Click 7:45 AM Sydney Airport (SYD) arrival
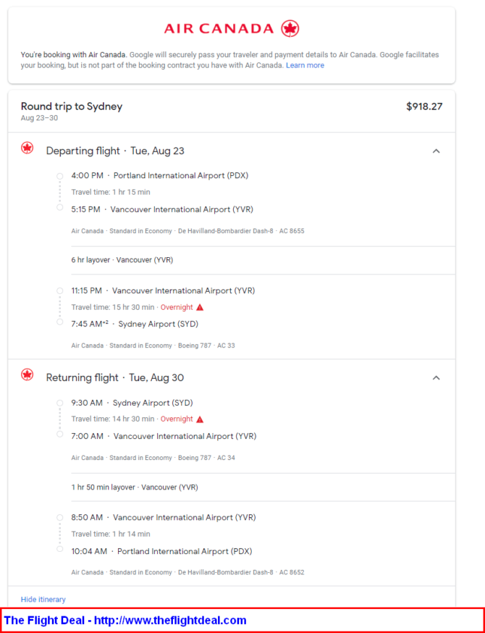Screen dimensions: 485x633 [x=135, y=324]
